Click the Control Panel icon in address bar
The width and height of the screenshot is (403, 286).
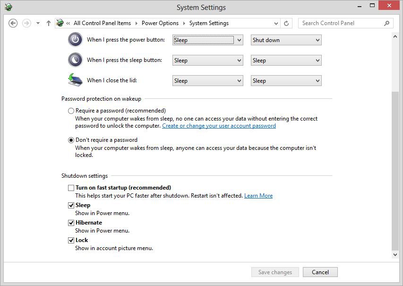coord(60,23)
